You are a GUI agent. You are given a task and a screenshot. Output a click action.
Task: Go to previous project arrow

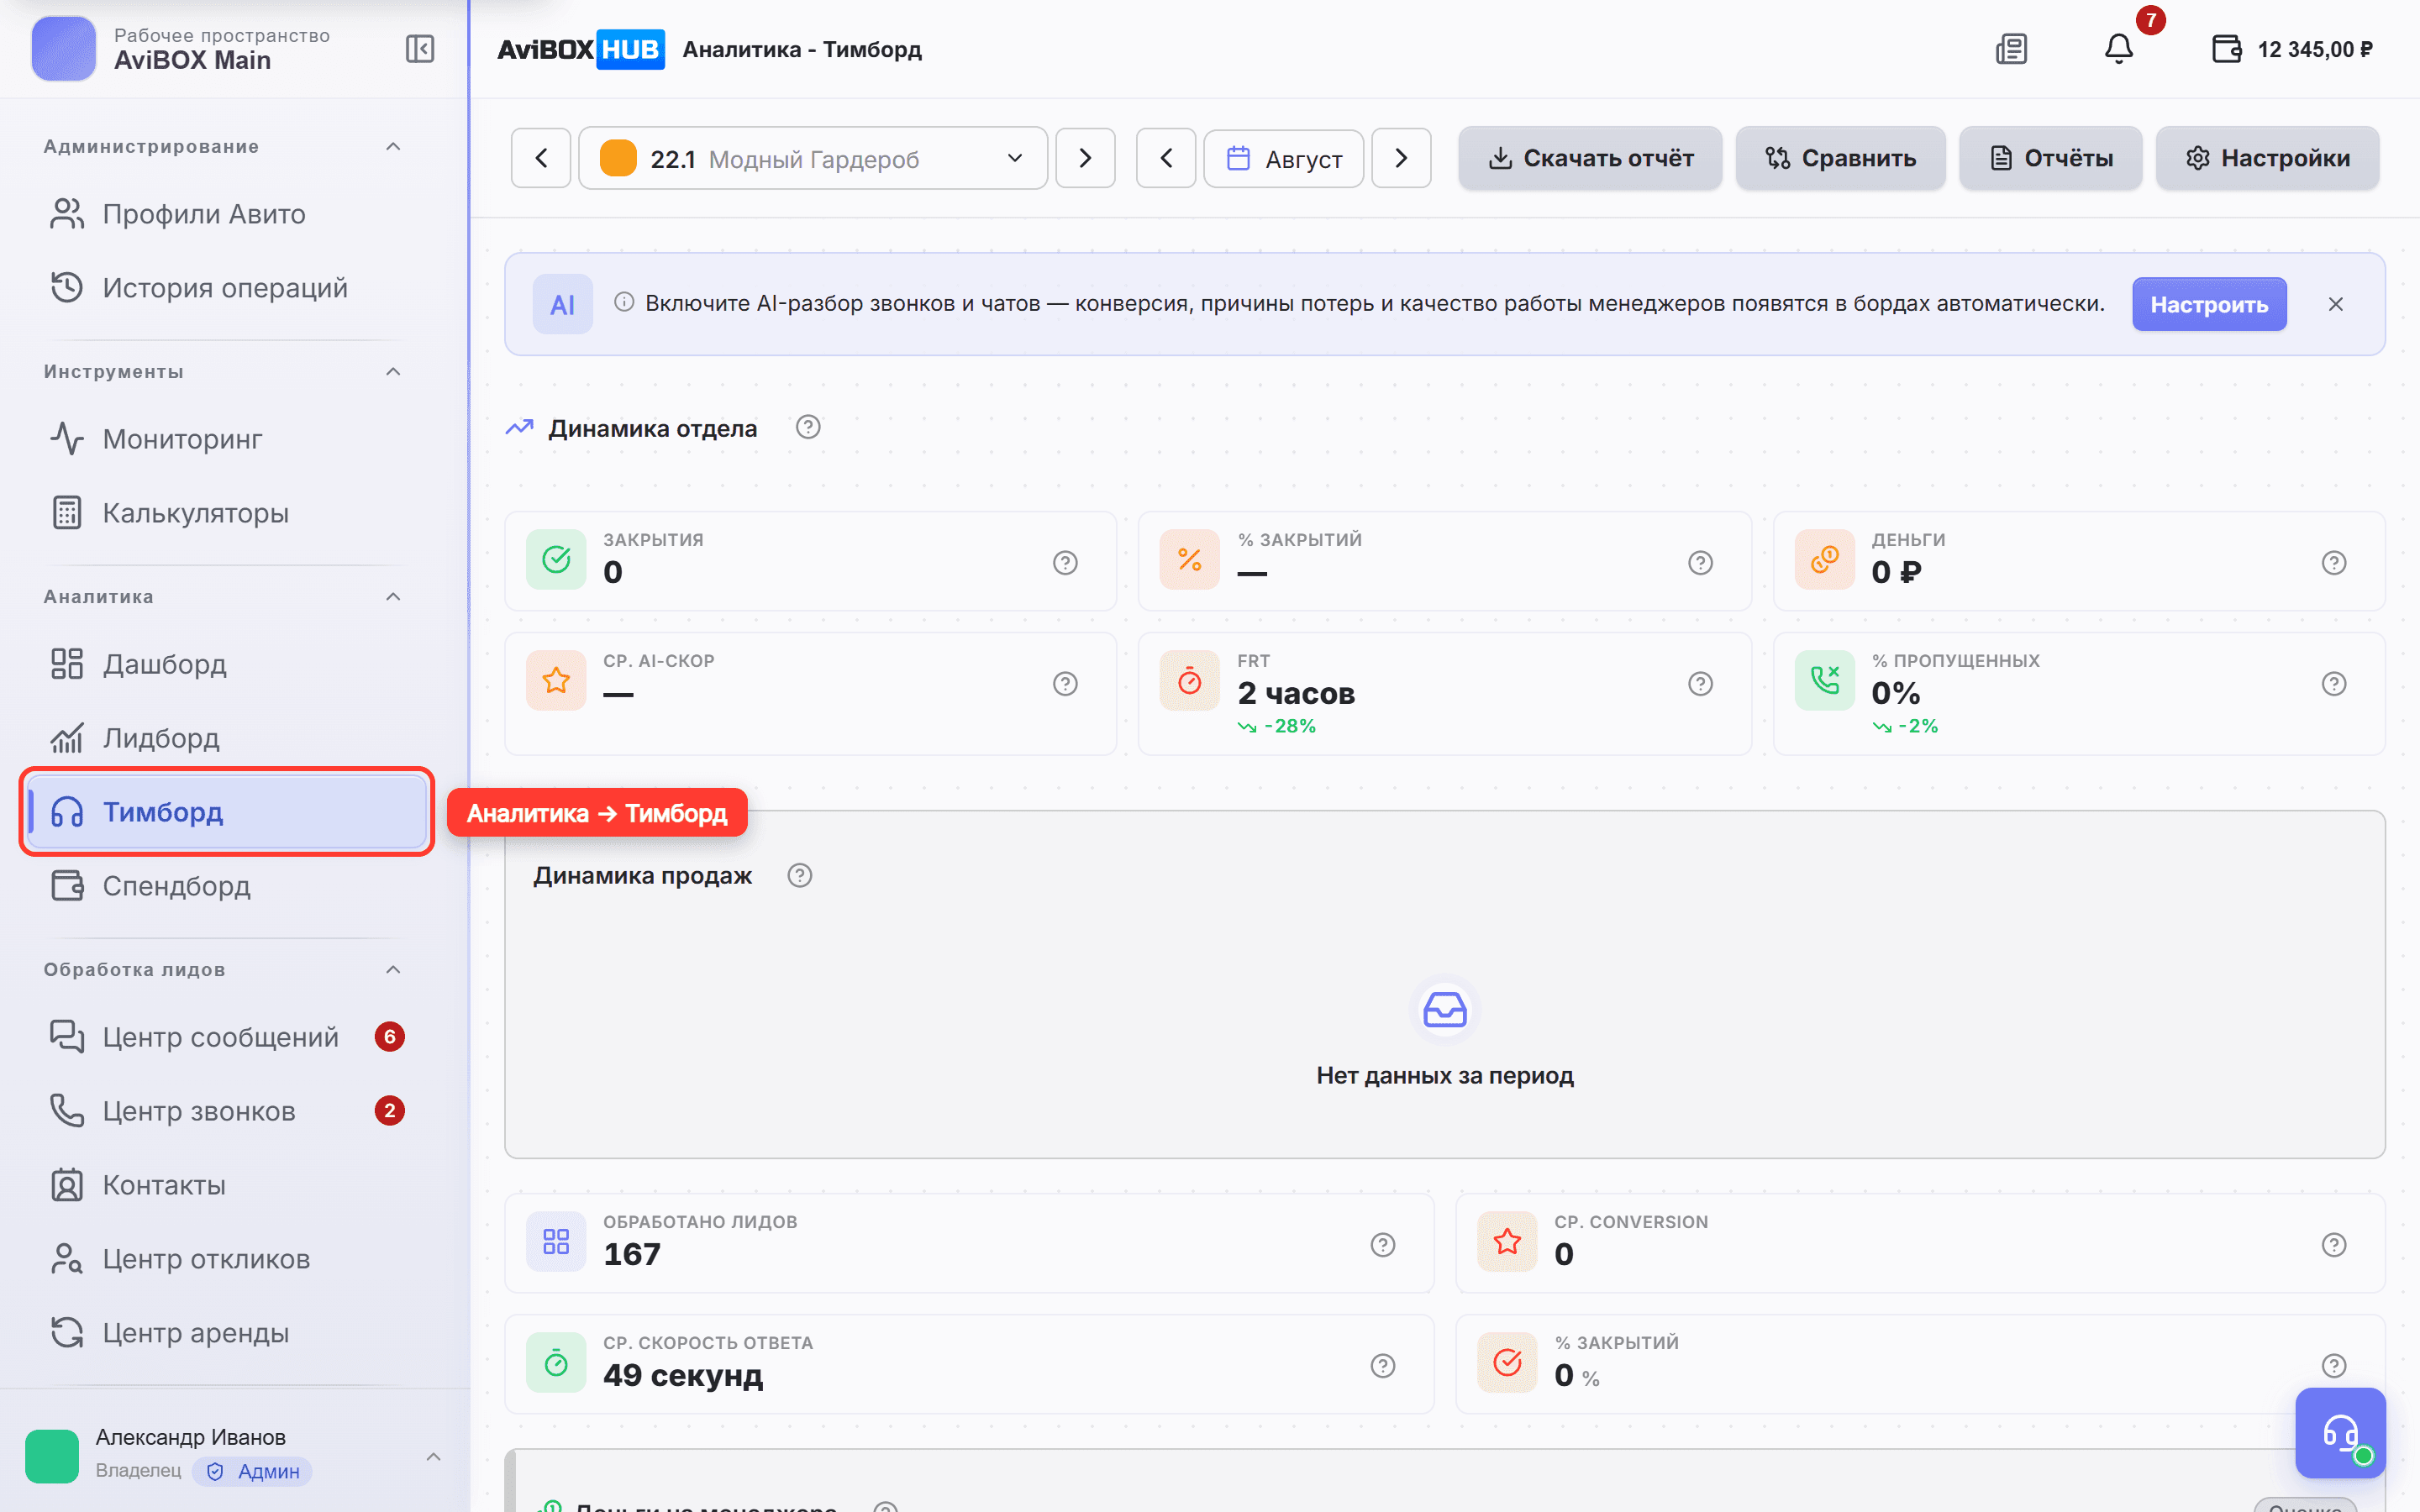[x=541, y=158]
